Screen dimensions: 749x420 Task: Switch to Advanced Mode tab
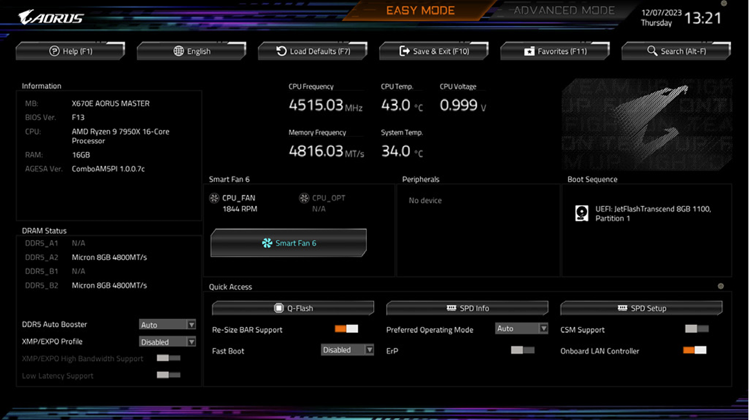(564, 10)
